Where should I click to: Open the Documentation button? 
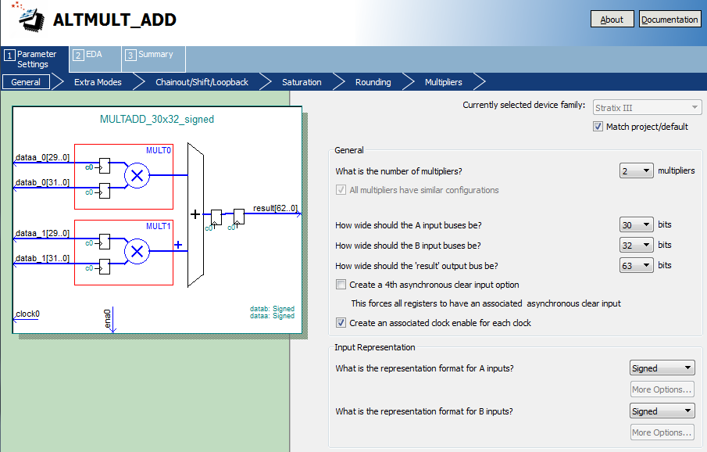[670, 19]
